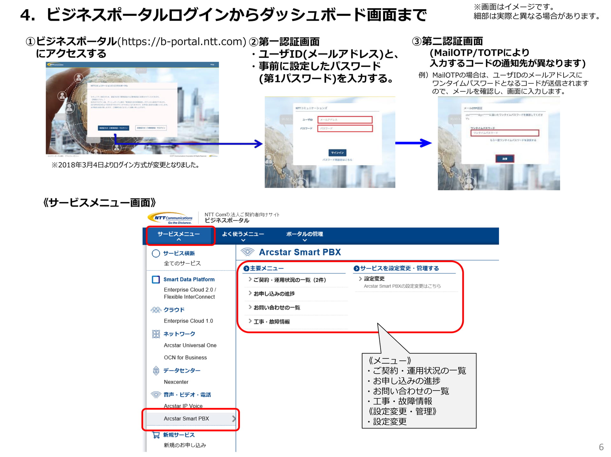Open the よく使うメニュー tab
Viewport: 611px width, 457px height.
click(x=243, y=236)
